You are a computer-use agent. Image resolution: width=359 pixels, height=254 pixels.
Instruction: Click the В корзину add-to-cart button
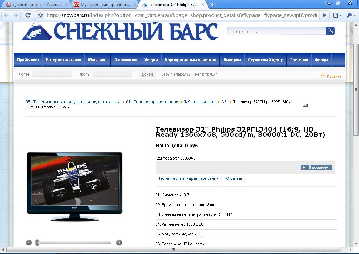pyautogui.click(x=317, y=167)
